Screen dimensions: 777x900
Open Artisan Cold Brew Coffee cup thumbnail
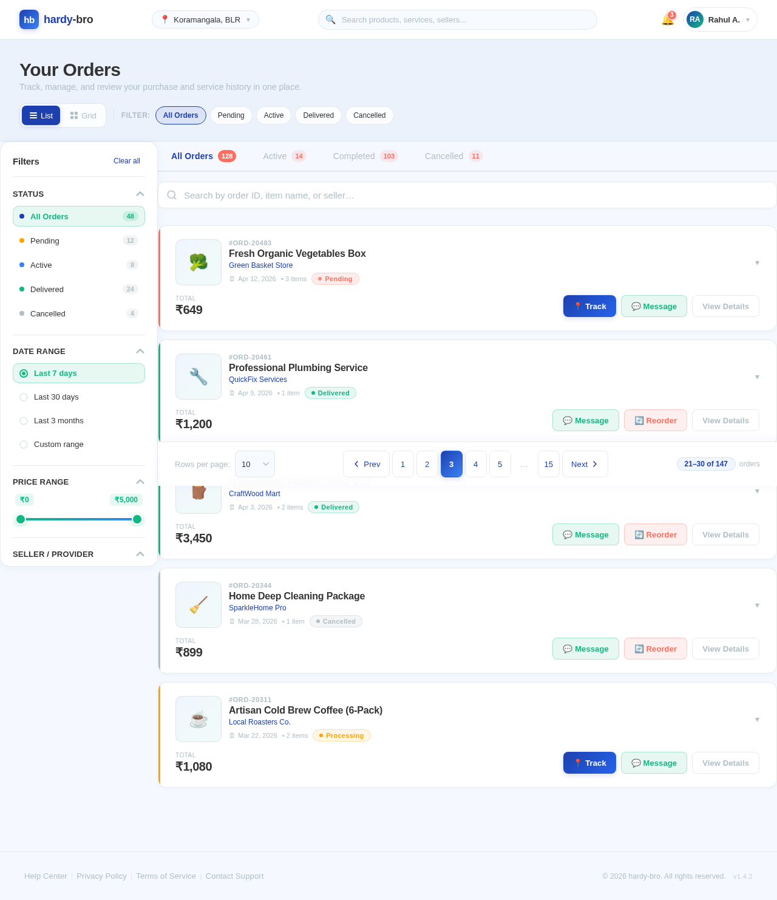click(x=198, y=719)
